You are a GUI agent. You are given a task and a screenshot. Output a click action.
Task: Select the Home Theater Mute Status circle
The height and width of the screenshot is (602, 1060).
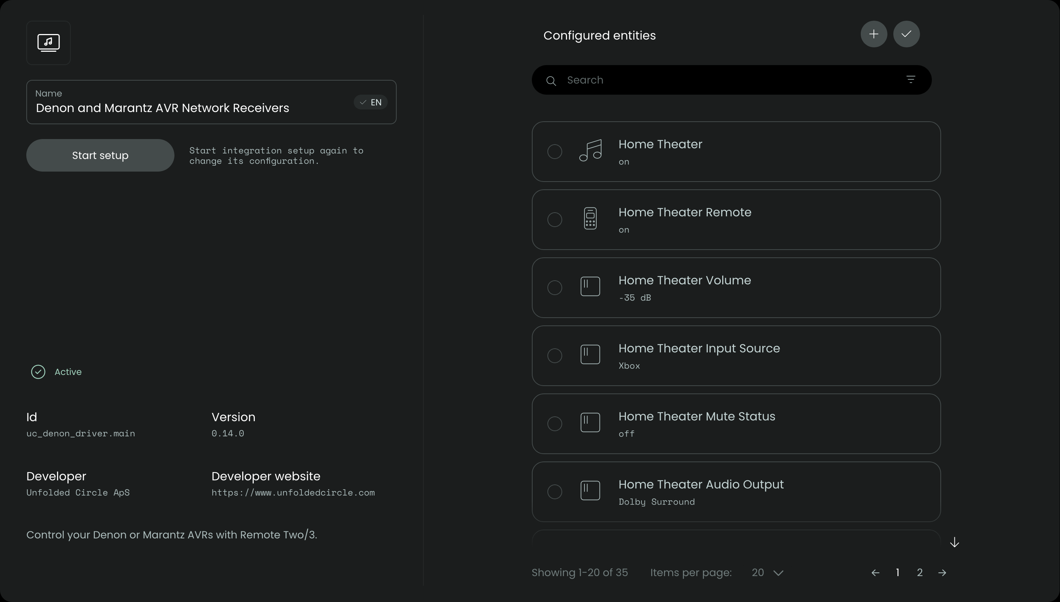554,424
